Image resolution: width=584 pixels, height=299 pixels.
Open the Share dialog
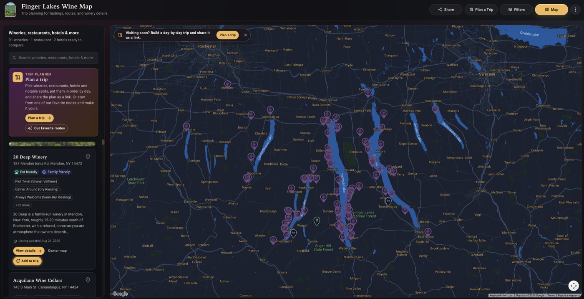[446, 10]
